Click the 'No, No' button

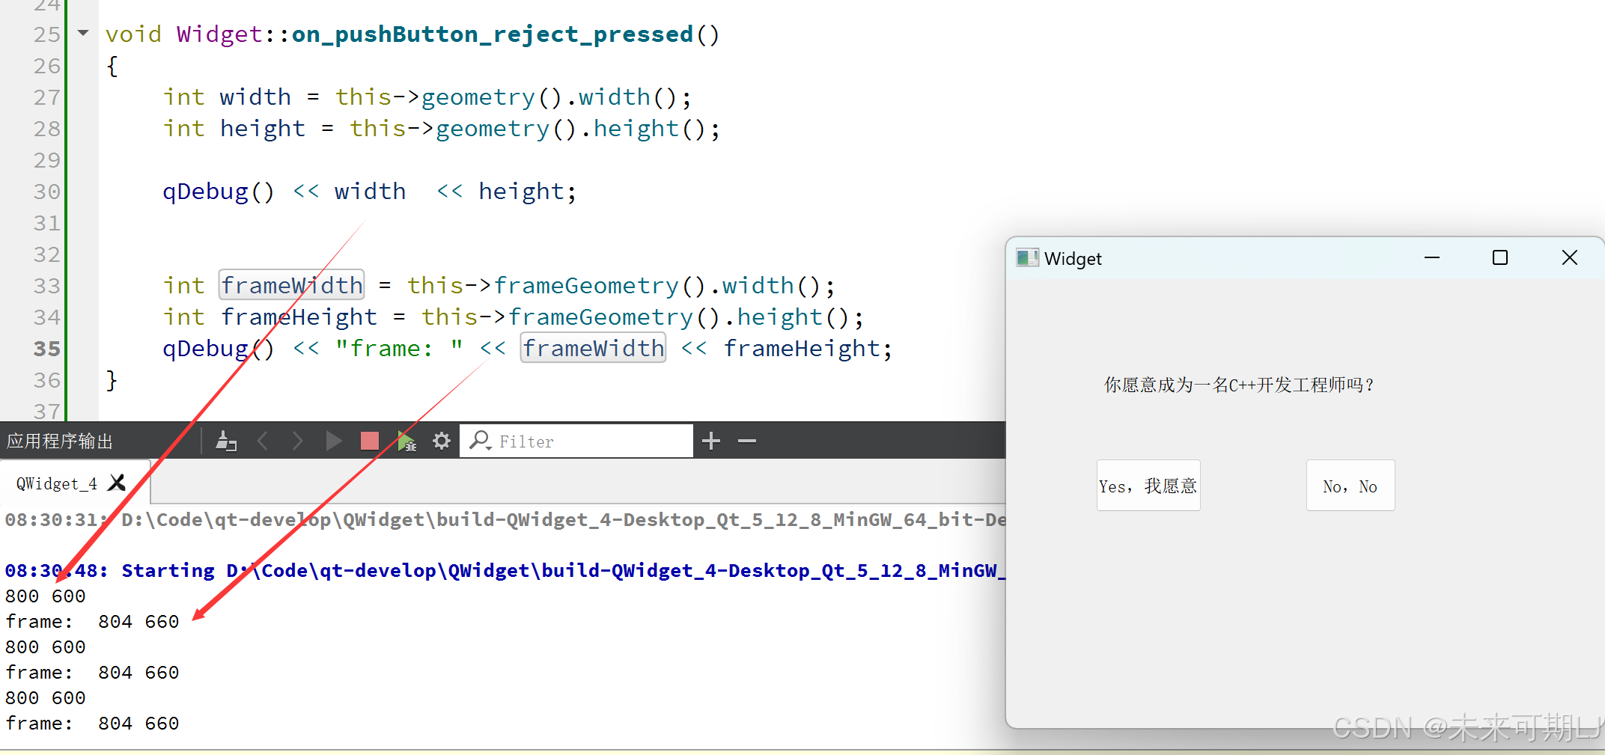[1350, 486]
